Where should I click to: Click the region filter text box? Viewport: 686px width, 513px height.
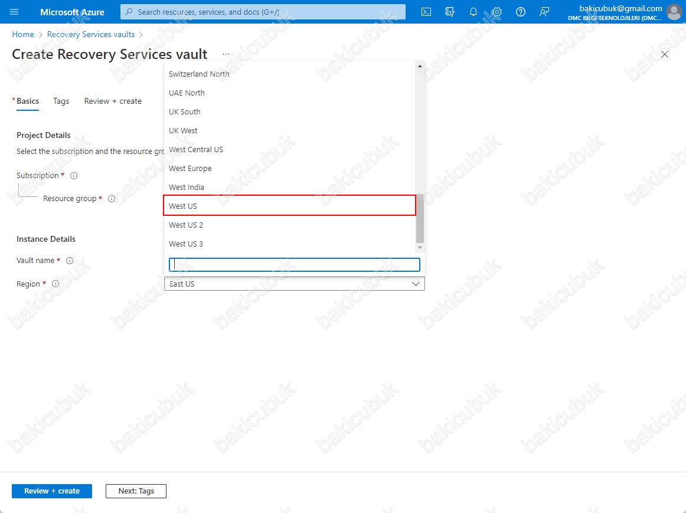[295, 264]
